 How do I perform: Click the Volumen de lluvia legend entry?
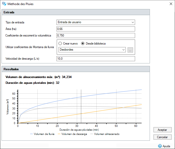(x=42, y=134)
